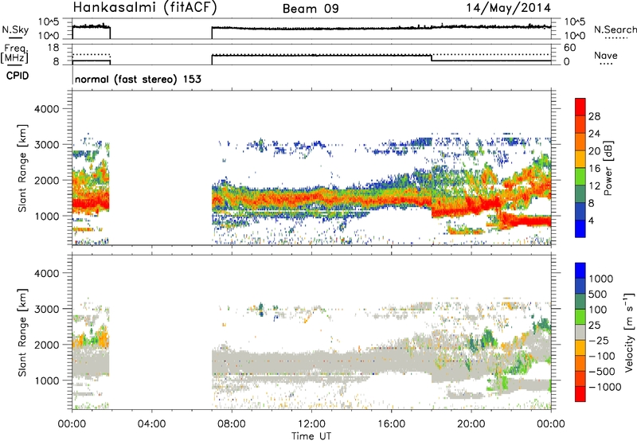The width and height of the screenshot is (637, 441).
Task: Click the "CPID" label
Action: (18, 76)
